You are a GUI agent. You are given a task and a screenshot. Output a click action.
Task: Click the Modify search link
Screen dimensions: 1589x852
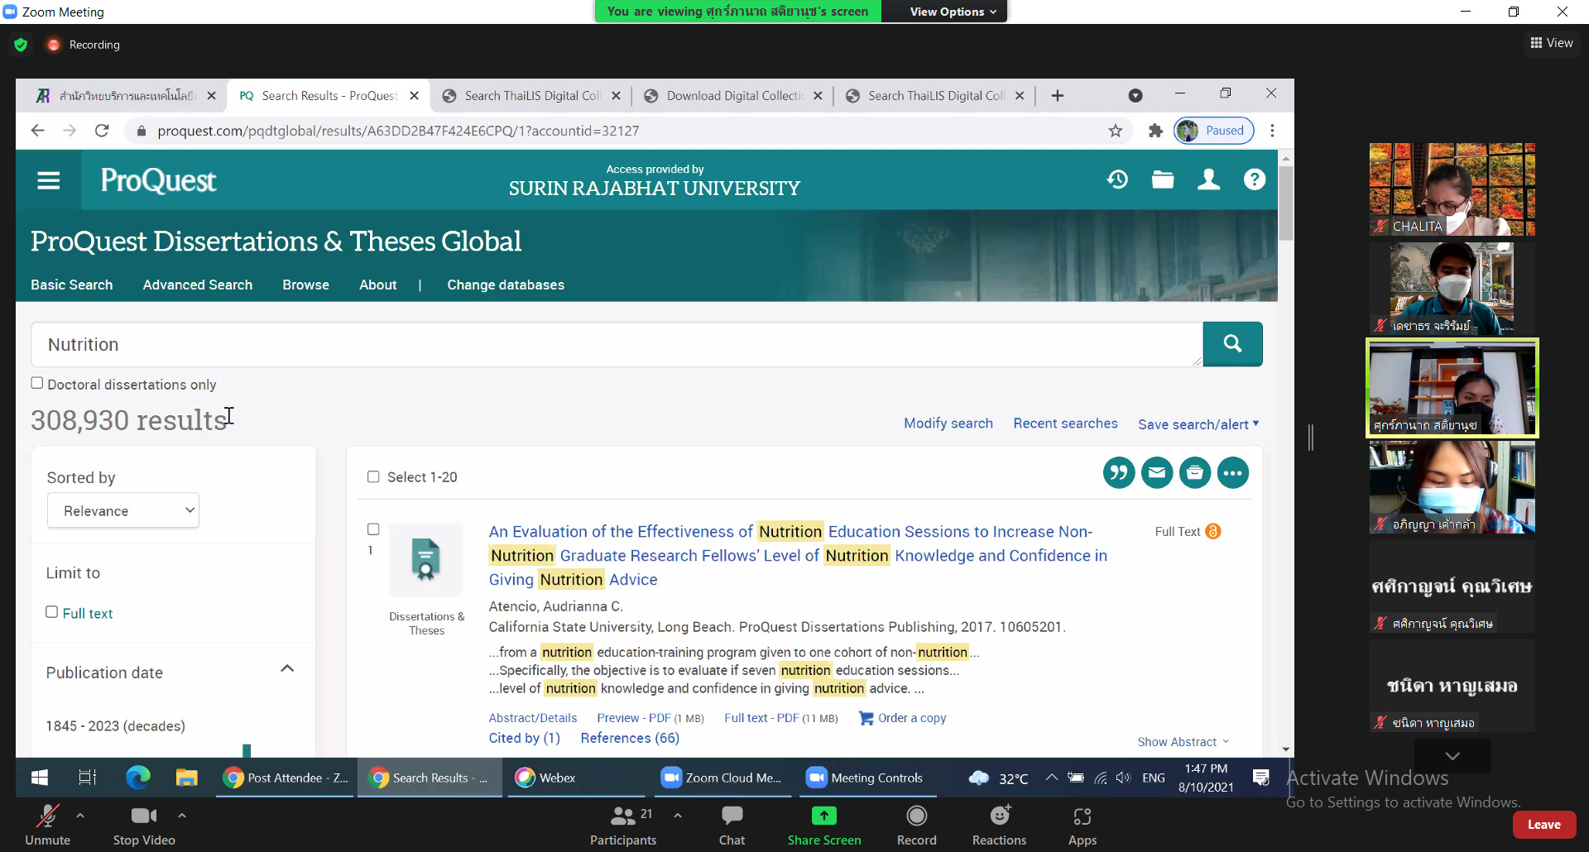tap(948, 424)
